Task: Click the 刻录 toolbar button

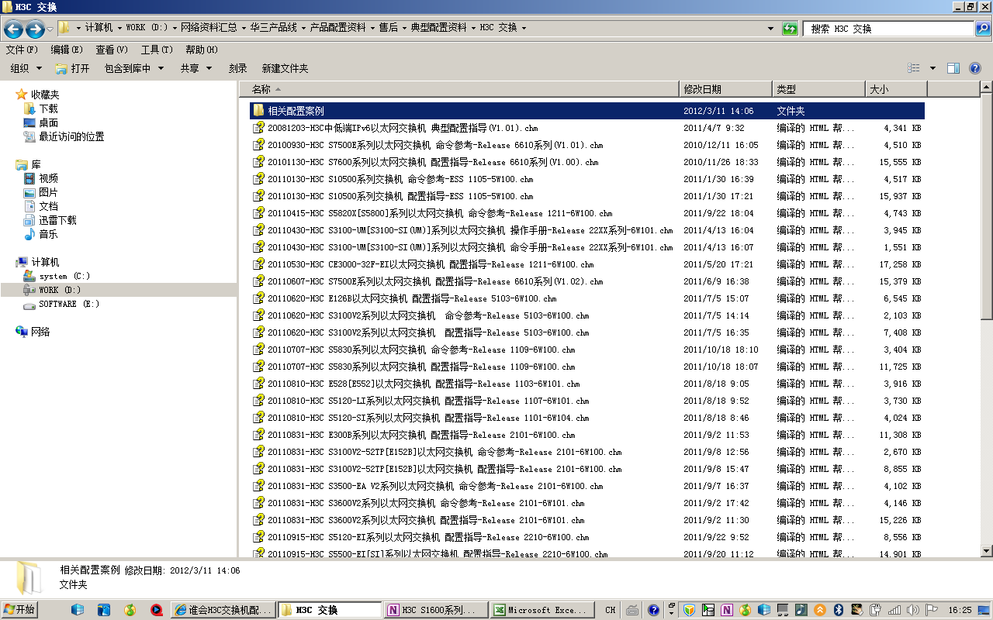Action: point(237,68)
